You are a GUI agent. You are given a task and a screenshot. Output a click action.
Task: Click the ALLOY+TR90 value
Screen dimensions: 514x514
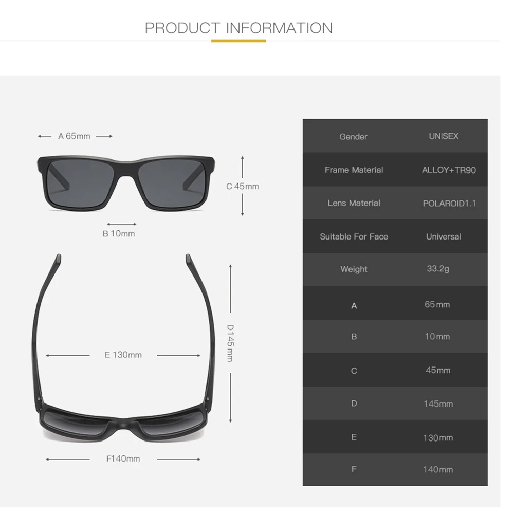pos(449,170)
